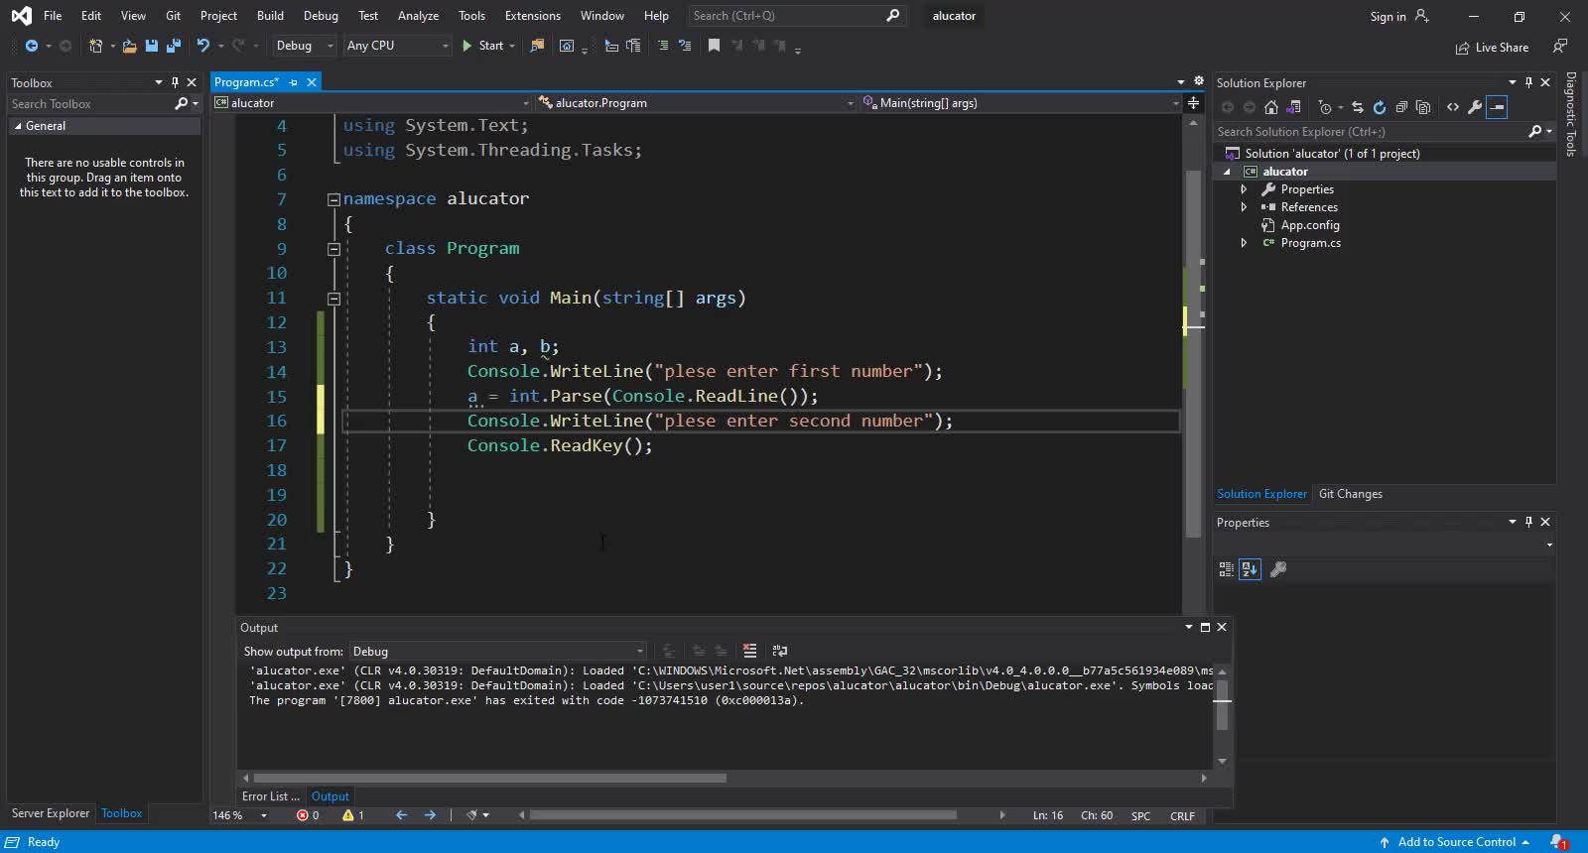Open project Properties via wrench icon

point(1475,107)
